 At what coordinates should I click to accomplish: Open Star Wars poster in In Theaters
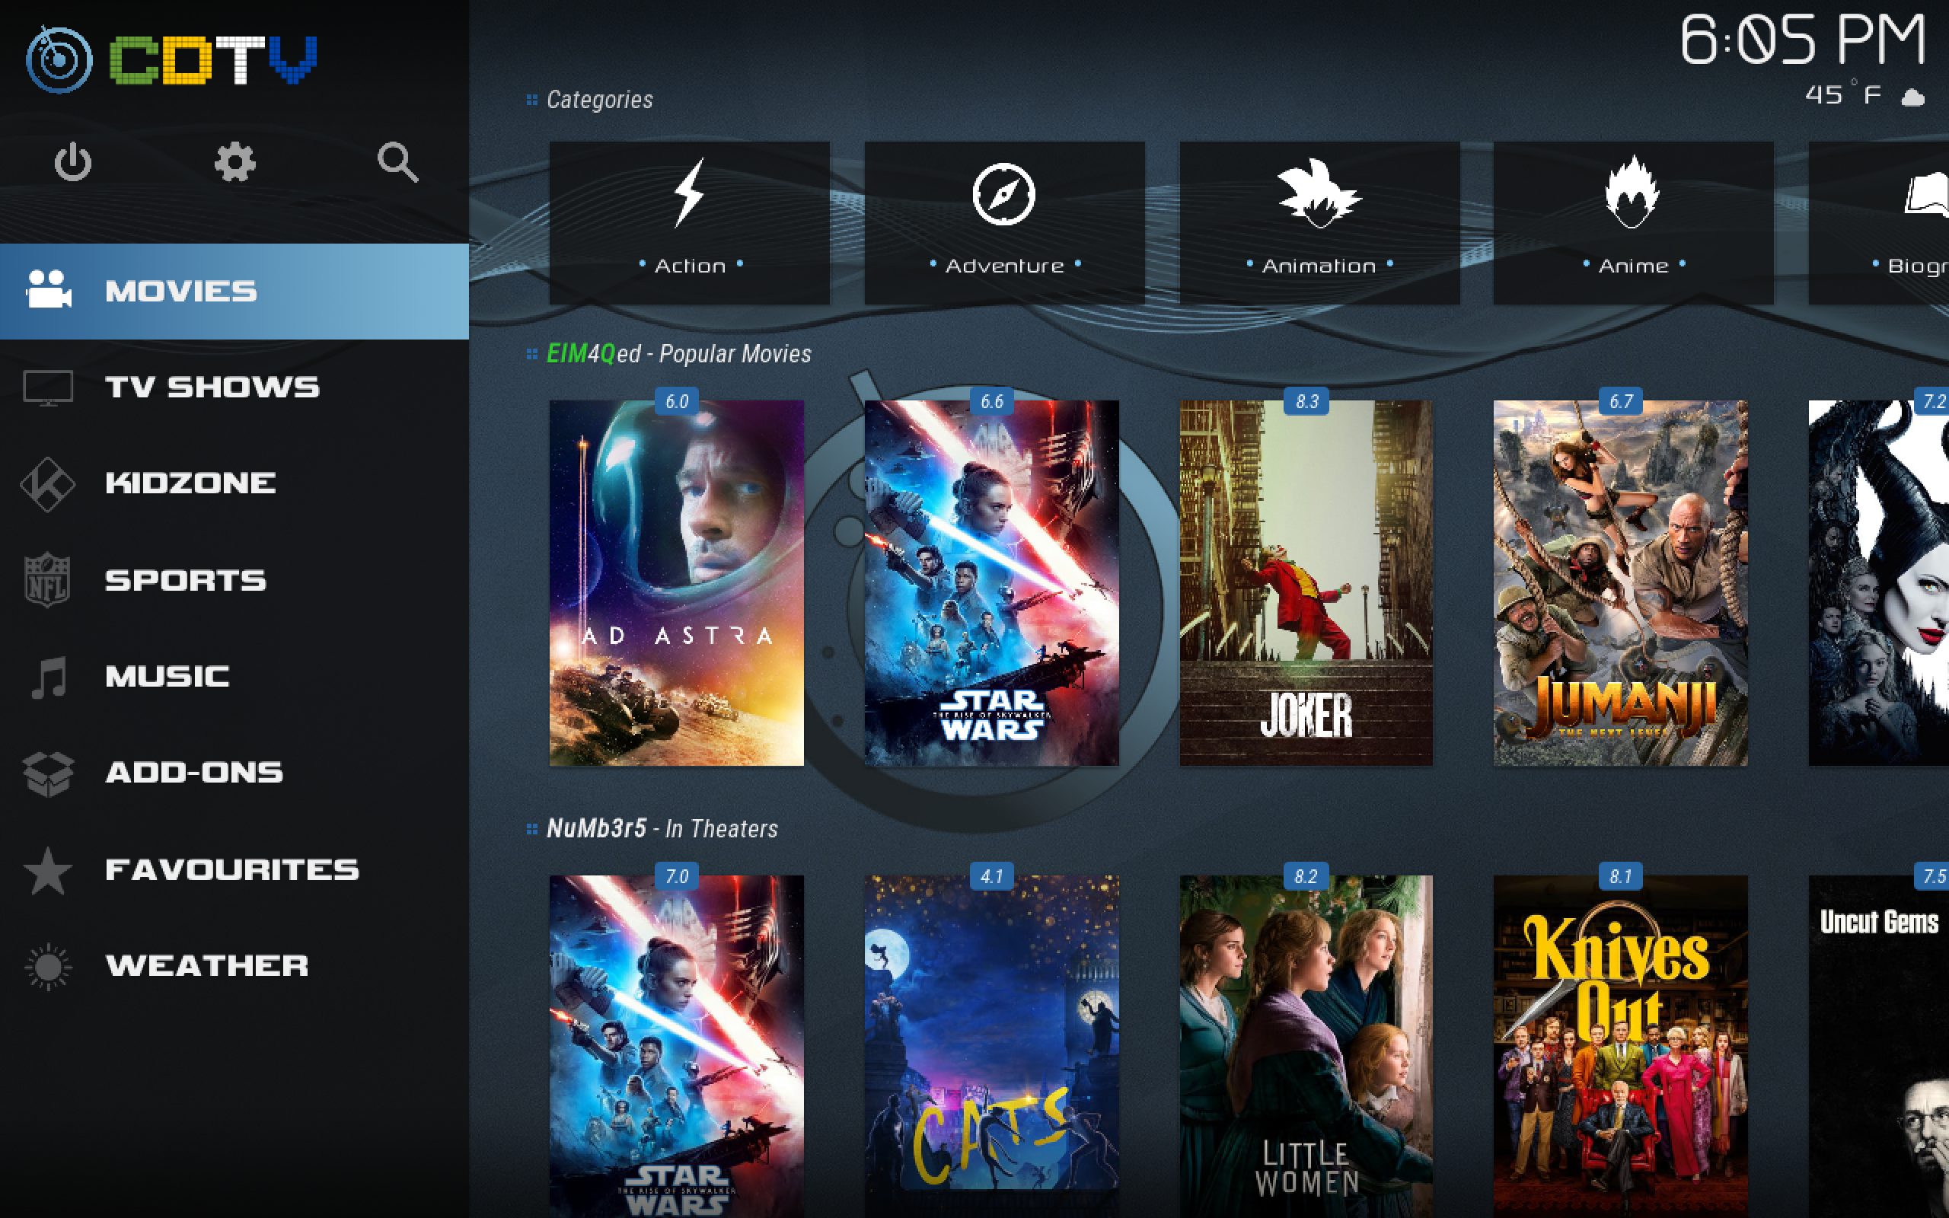677,1047
